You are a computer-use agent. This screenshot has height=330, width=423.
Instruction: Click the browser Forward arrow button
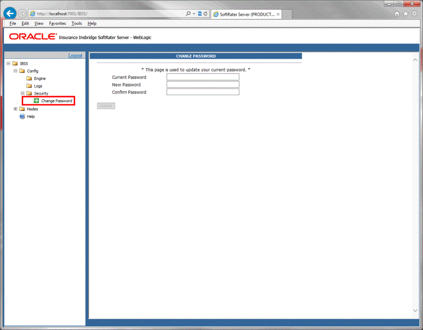click(22, 14)
